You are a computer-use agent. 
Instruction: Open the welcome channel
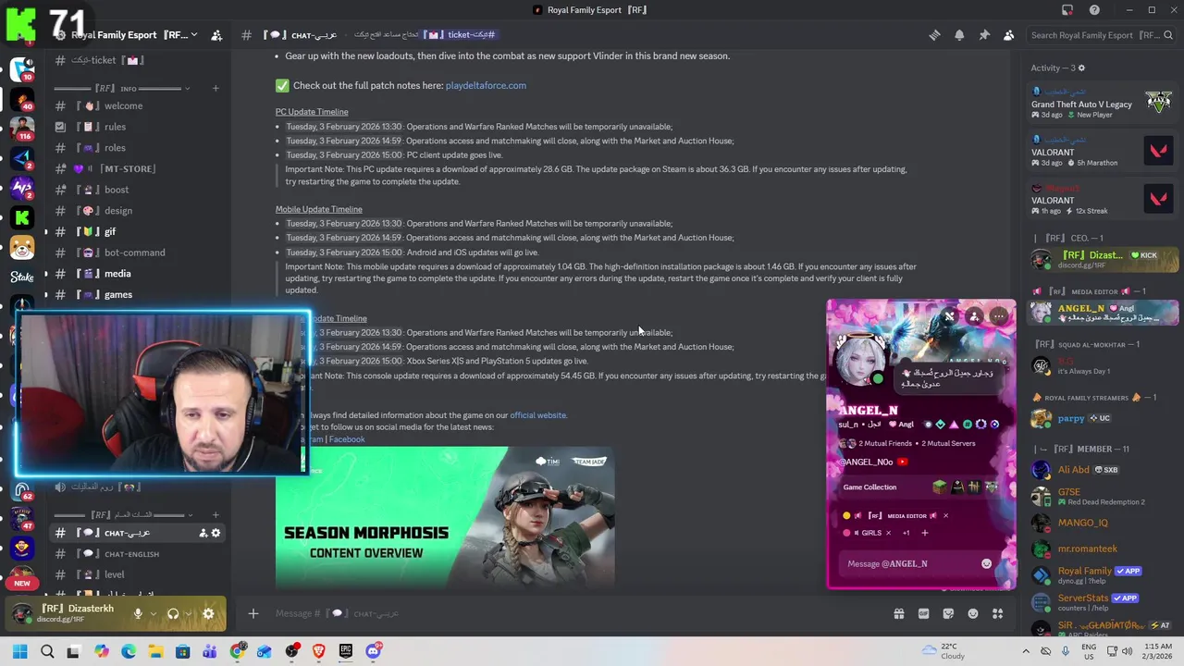point(140,105)
